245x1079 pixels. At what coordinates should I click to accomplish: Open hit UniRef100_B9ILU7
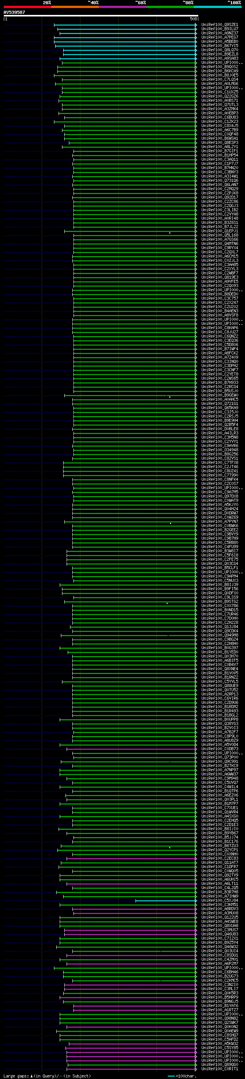coord(219,29)
